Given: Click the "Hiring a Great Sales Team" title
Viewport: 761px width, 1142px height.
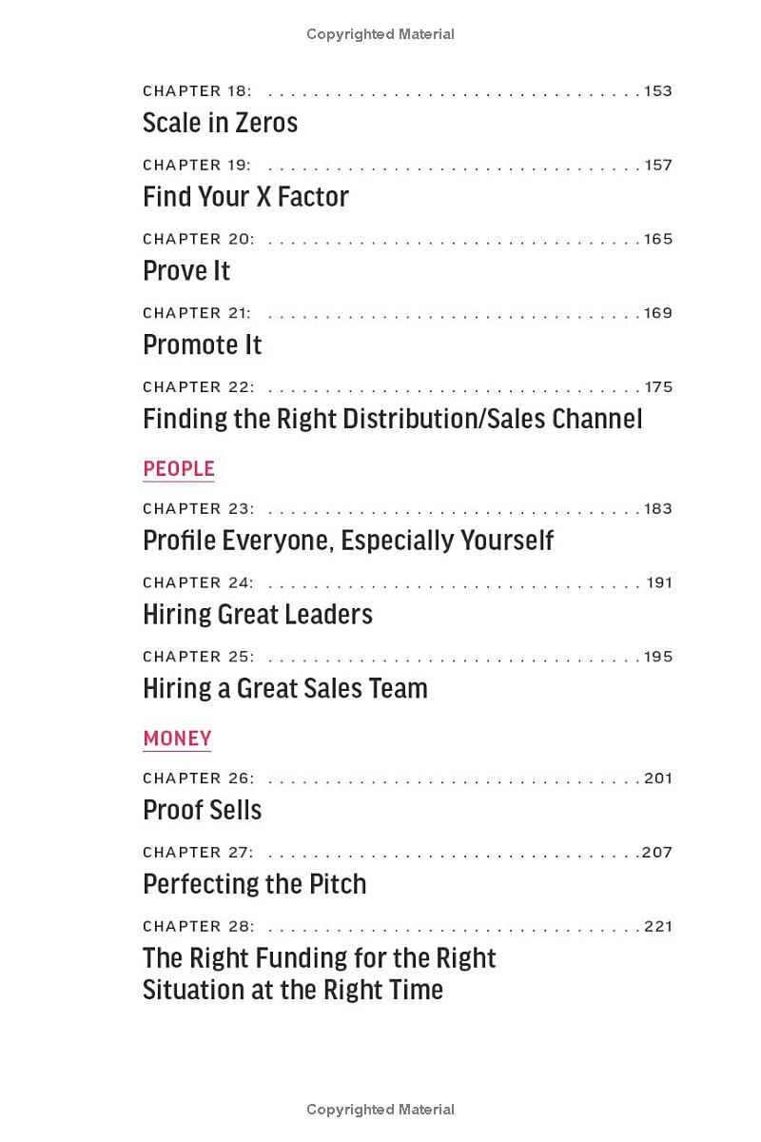Looking at the screenshot, I should (x=285, y=688).
